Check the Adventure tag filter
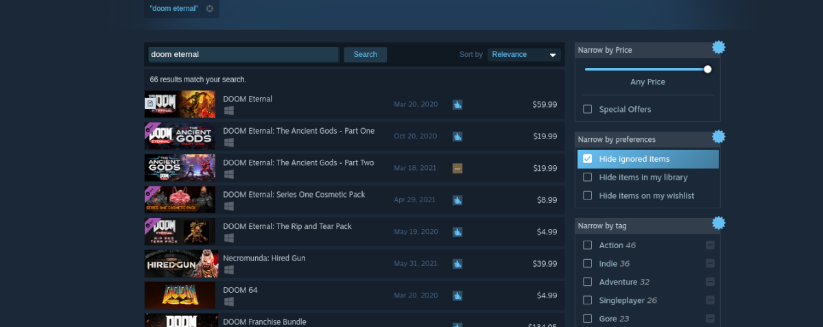 point(587,282)
